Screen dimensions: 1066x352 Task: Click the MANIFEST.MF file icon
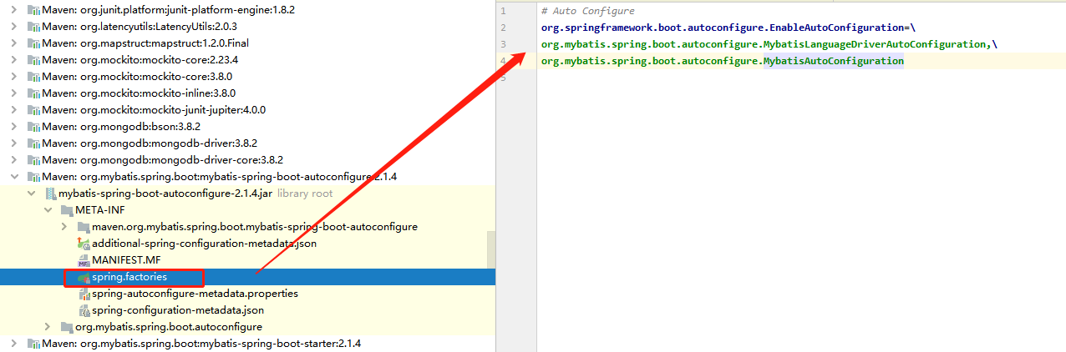(84, 260)
